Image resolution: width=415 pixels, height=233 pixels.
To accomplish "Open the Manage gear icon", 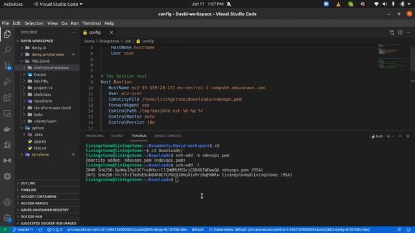I will pyautogui.click(x=7, y=218).
